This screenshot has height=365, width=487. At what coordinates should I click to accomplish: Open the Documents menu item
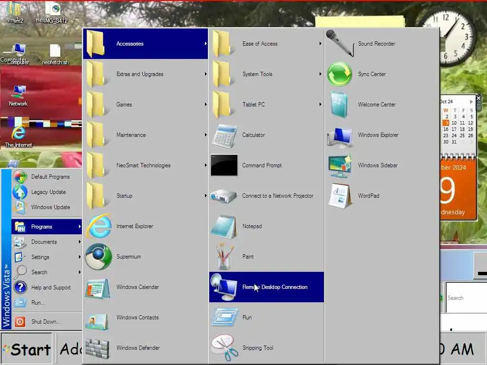click(x=47, y=242)
